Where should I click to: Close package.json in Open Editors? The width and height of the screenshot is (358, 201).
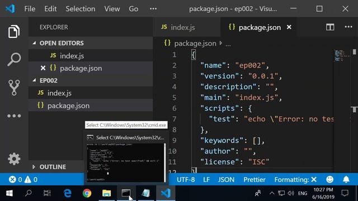coord(43,68)
